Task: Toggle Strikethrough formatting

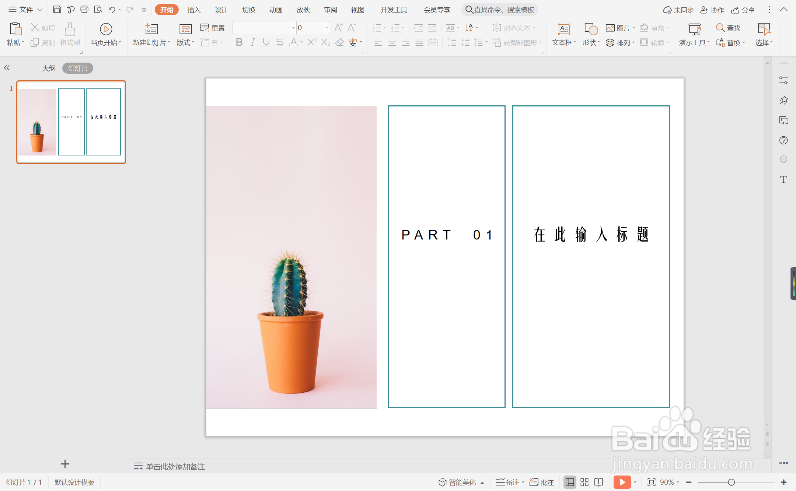Action: (280, 42)
